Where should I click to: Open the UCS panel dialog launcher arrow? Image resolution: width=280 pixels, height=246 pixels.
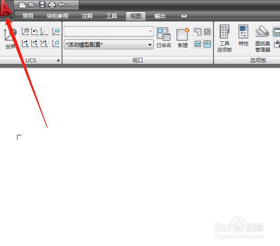tap(58, 60)
